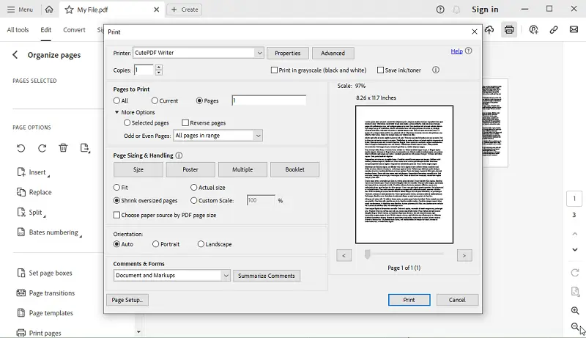Check the Reverse pages option
This screenshot has width=586, height=338.
pyautogui.click(x=185, y=123)
